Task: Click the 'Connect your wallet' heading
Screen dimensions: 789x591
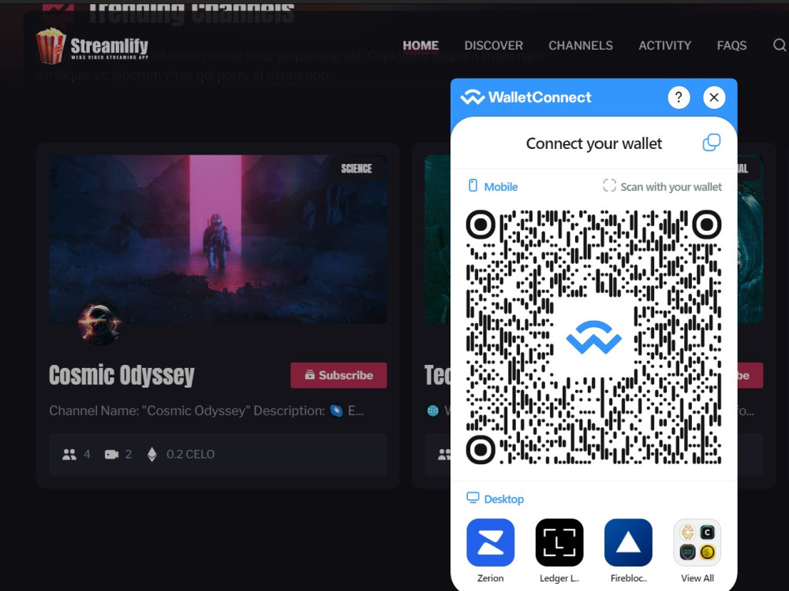Action: (x=594, y=143)
